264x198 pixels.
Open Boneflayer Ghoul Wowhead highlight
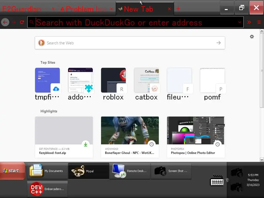pyautogui.click(x=130, y=137)
